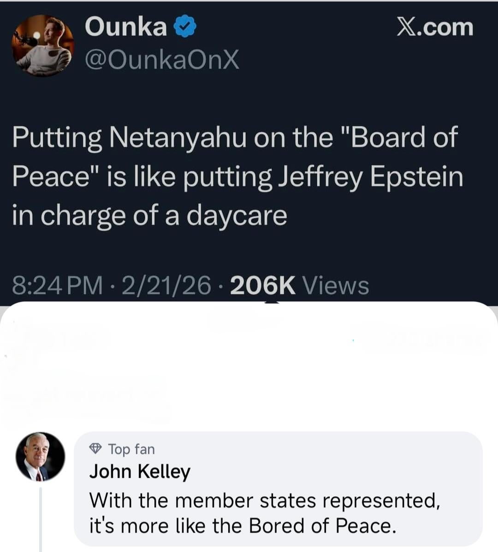Click the John Kelley commenter name
This screenshot has width=498, height=552.
pos(140,471)
